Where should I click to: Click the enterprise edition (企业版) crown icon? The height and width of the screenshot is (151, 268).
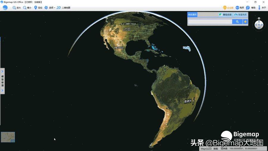click(x=225, y=7)
